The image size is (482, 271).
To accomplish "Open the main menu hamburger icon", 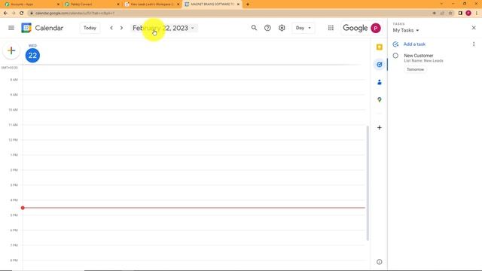I will [x=11, y=28].
